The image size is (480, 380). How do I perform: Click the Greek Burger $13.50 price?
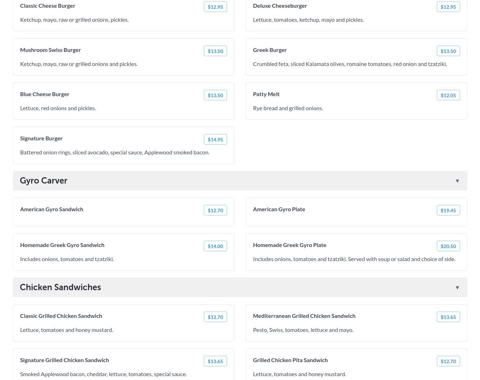pos(448,51)
